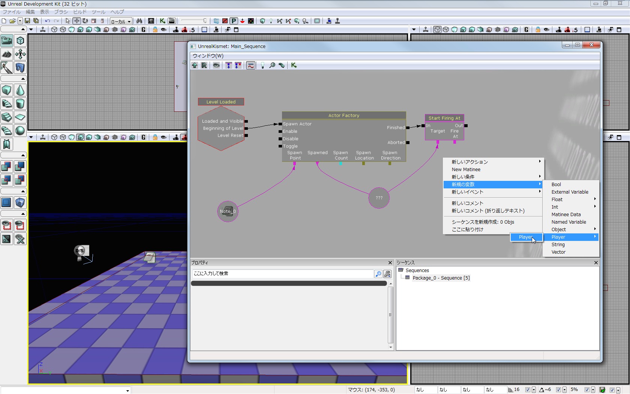Viewport: 630px width, 394px height.
Task: Toggle curved connections button in Kismet toolbar
Action: coord(251,65)
